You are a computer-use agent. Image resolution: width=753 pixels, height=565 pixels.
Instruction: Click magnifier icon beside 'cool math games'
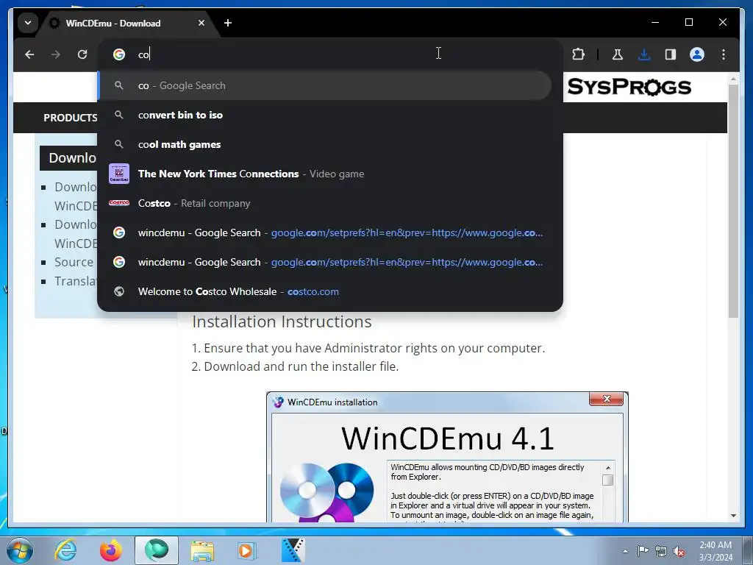[x=119, y=144]
